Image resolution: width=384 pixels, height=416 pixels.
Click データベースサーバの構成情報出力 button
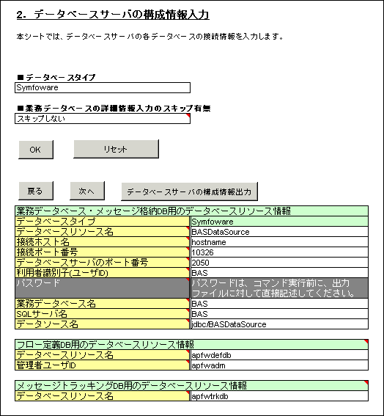[190, 191]
